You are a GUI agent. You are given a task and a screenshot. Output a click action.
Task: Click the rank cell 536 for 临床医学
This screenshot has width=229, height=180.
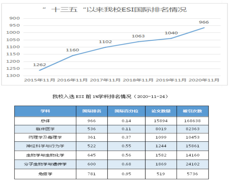(x=92, y=129)
